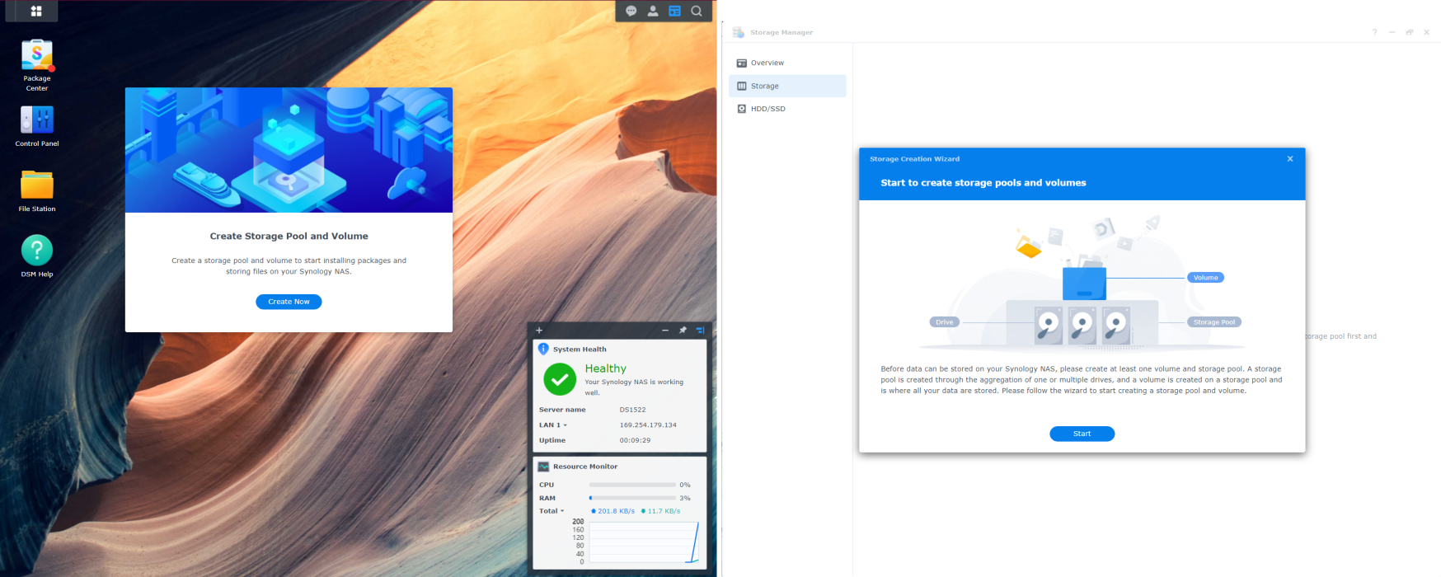
Task: Open the user Options person icon
Action: pos(653,11)
